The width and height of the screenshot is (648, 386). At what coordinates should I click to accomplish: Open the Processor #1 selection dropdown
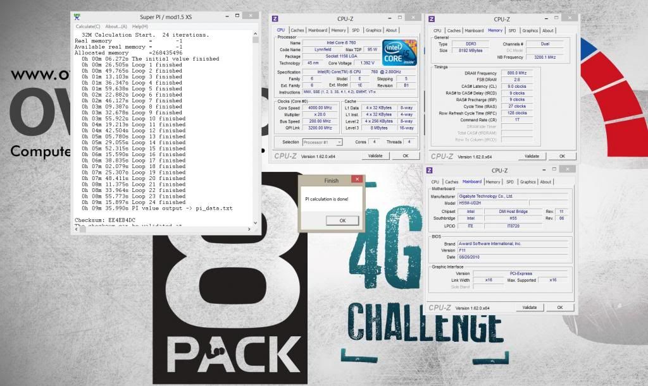[x=322, y=142]
